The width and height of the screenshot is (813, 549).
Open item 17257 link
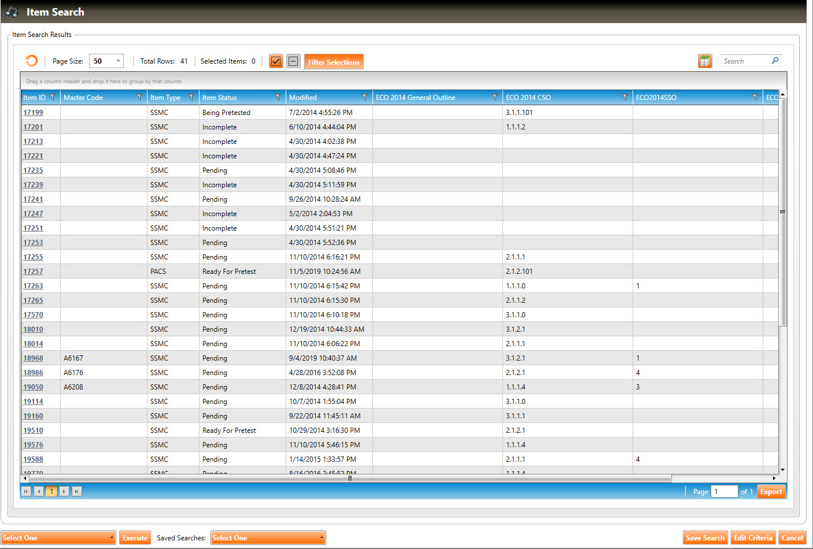(x=33, y=272)
